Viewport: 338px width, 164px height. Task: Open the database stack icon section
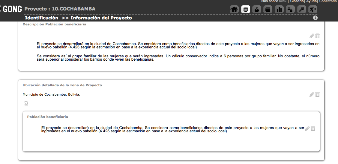click(x=245, y=10)
